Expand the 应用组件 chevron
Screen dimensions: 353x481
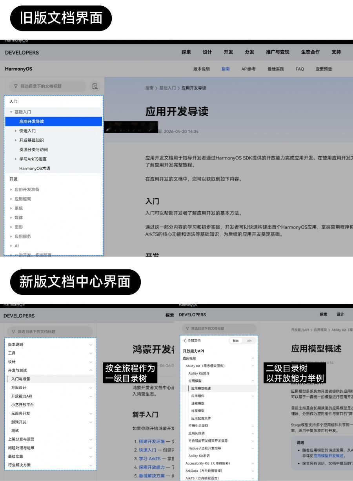253,396
